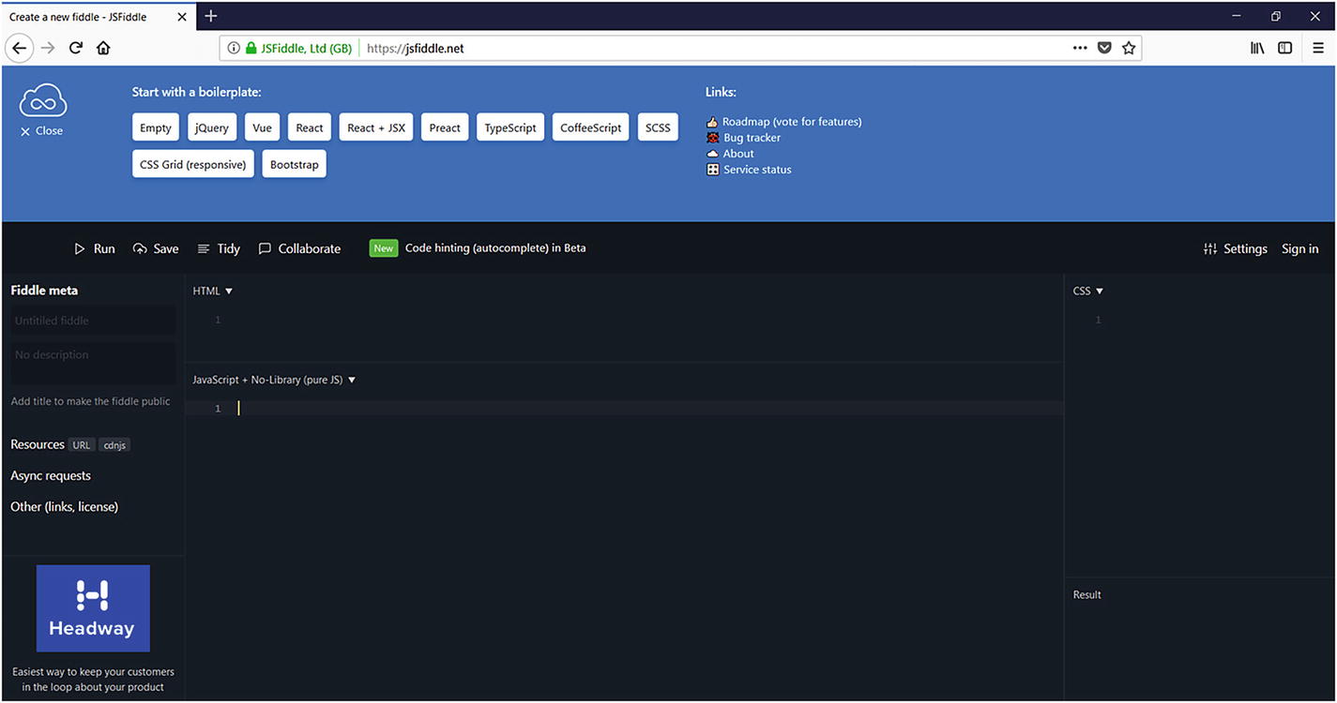Choose the SCSS boilerplate

658,127
